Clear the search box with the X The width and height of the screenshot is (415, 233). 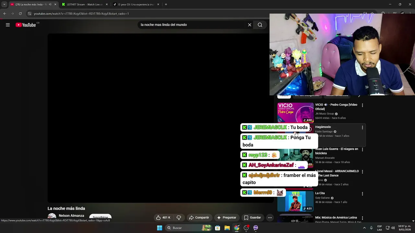[250, 25]
